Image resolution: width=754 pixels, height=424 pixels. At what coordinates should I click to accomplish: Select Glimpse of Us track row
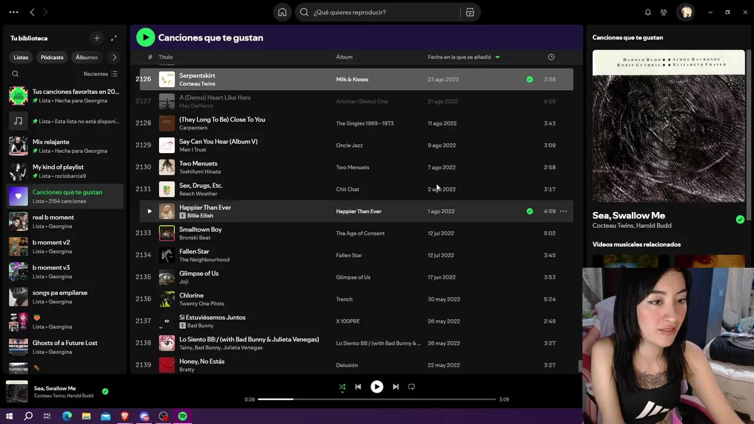pyautogui.click(x=356, y=277)
